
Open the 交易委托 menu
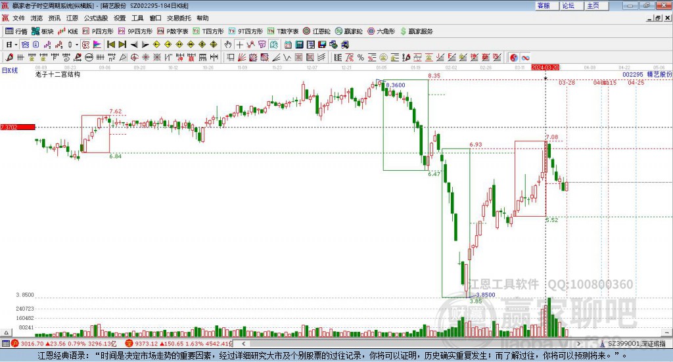[x=179, y=18]
